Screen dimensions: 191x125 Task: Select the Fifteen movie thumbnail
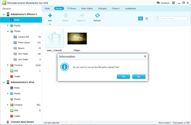77,38
